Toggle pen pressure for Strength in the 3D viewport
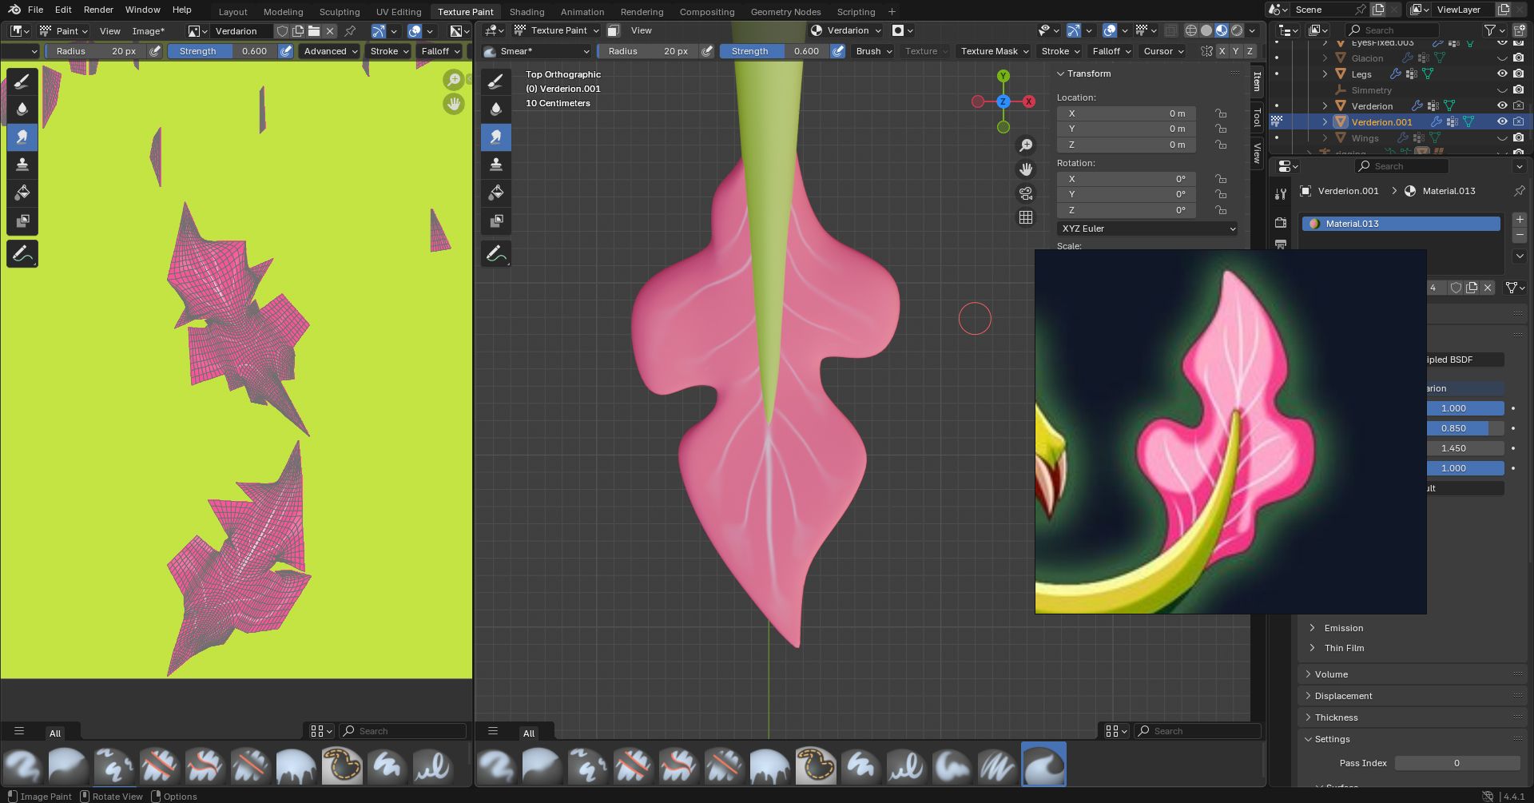Screen dimensions: 1534x803 click(x=838, y=51)
